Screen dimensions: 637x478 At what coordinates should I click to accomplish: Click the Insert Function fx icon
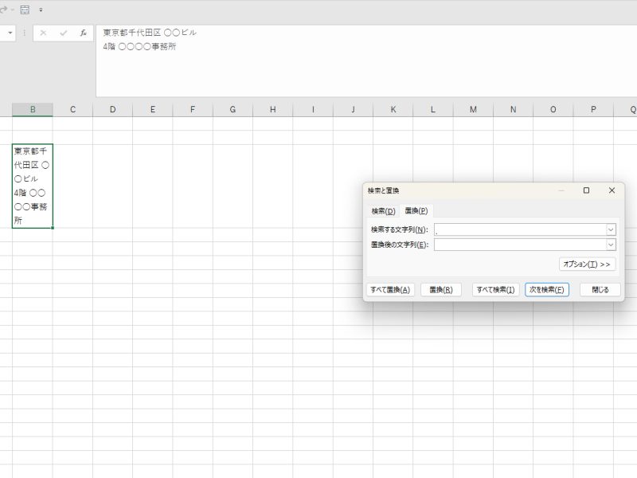click(x=84, y=33)
